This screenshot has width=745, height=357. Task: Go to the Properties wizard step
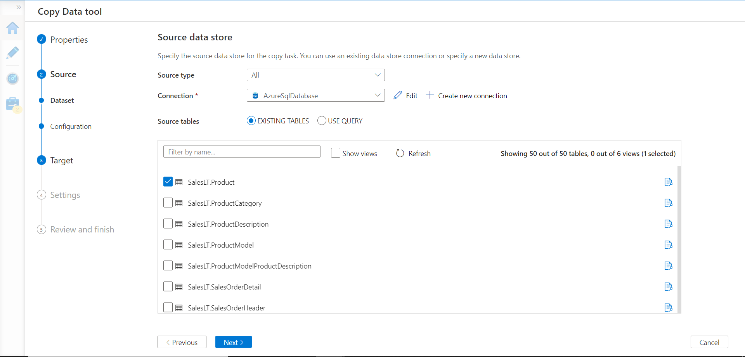coord(69,40)
